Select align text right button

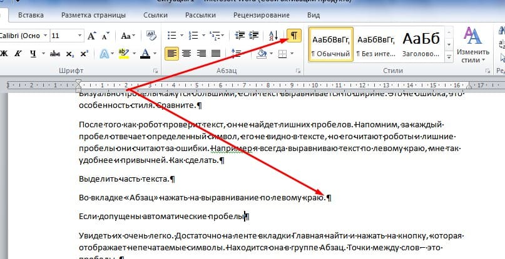pos(201,53)
